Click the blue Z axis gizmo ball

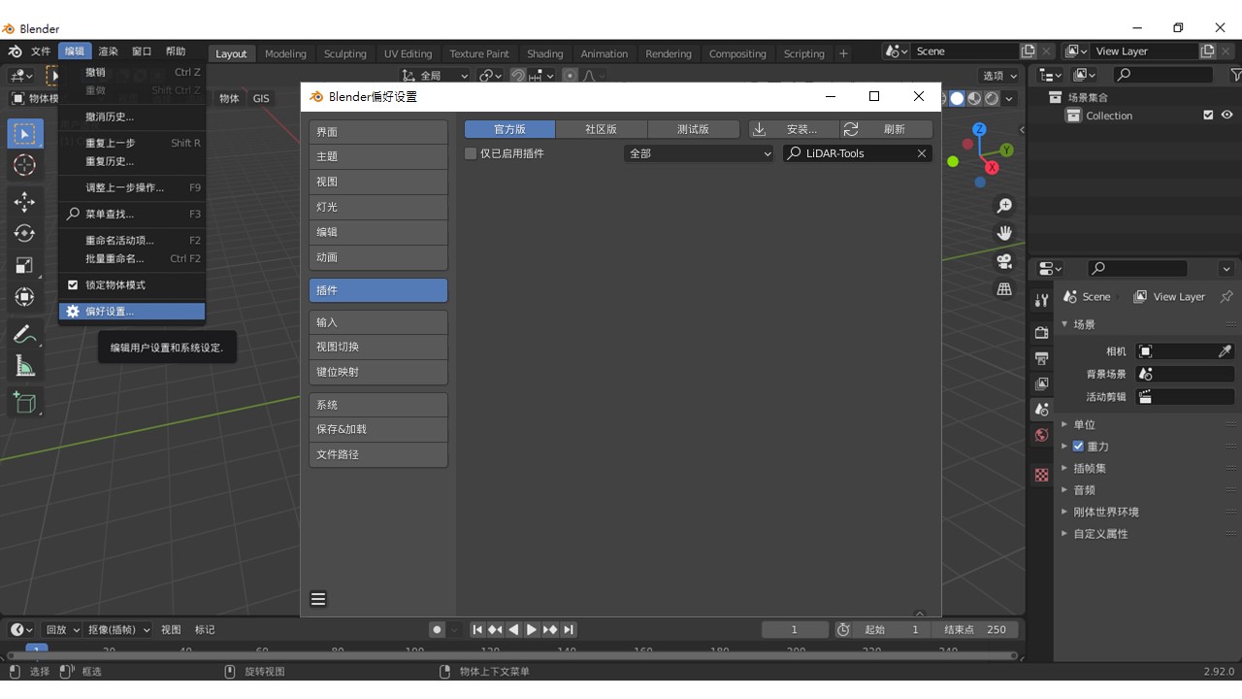pyautogui.click(x=979, y=129)
